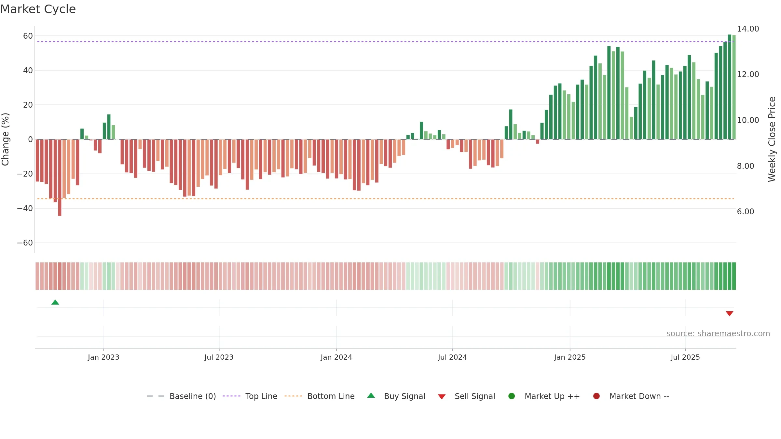Toggle Bottom Line legend entry
The image size is (781, 439).
320,396
